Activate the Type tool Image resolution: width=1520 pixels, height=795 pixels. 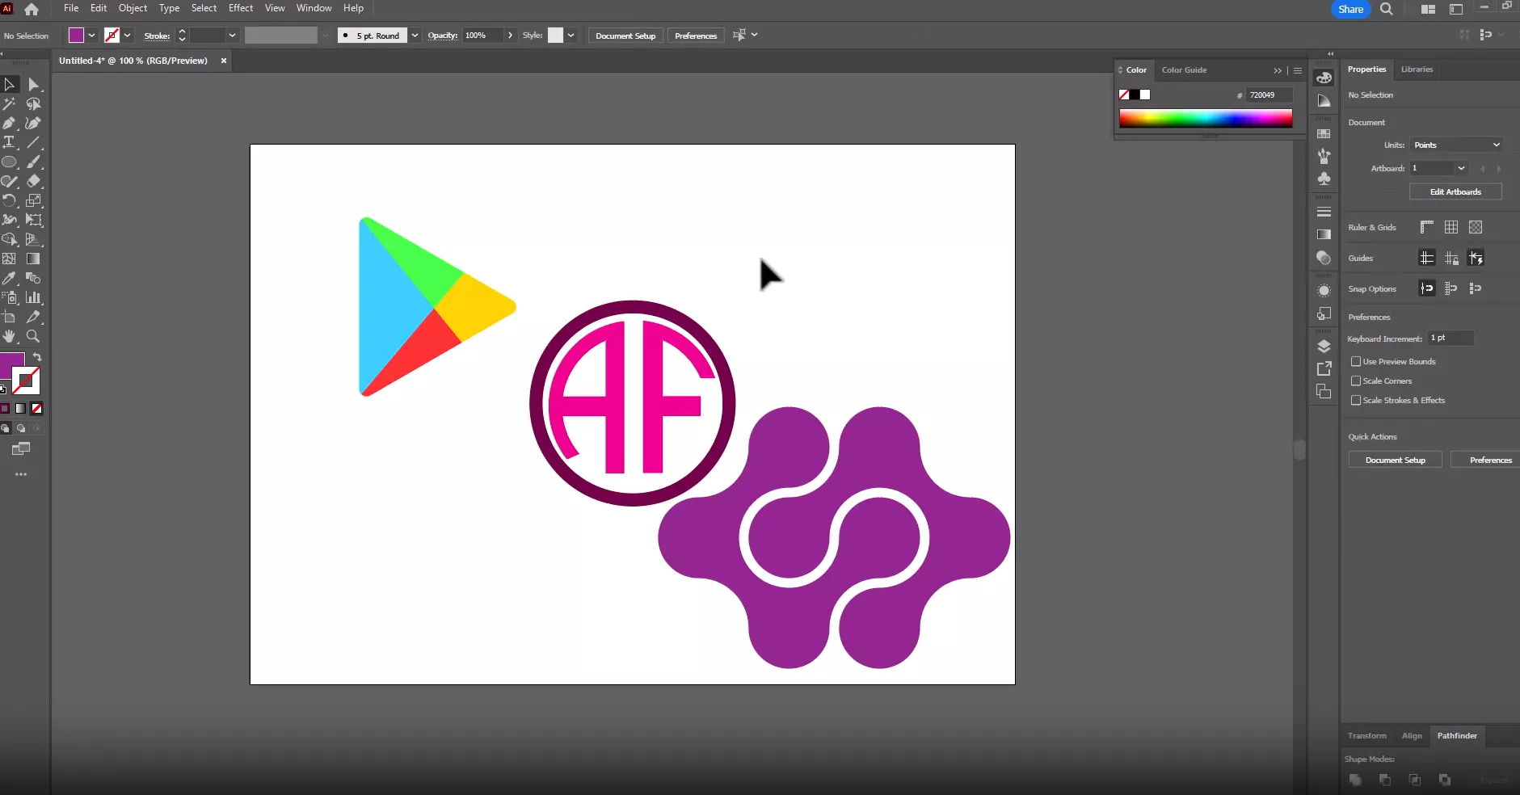point(10,142)
